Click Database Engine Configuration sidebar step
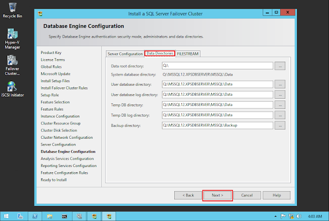This screenshot has height=221, width=329. point(68,152)
